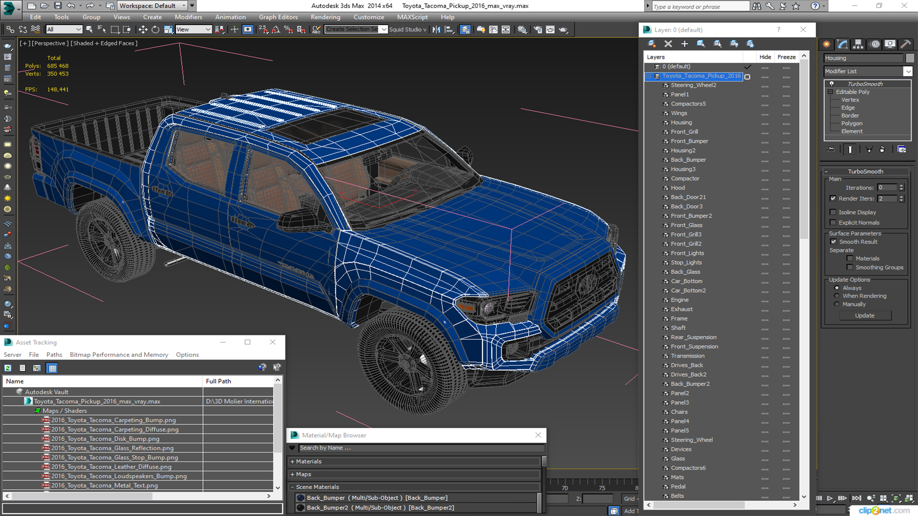Viewport: 918px width, 516px height.
Task: Click the Bind to Space Warp icon
Action: click(x=35, y=30)
